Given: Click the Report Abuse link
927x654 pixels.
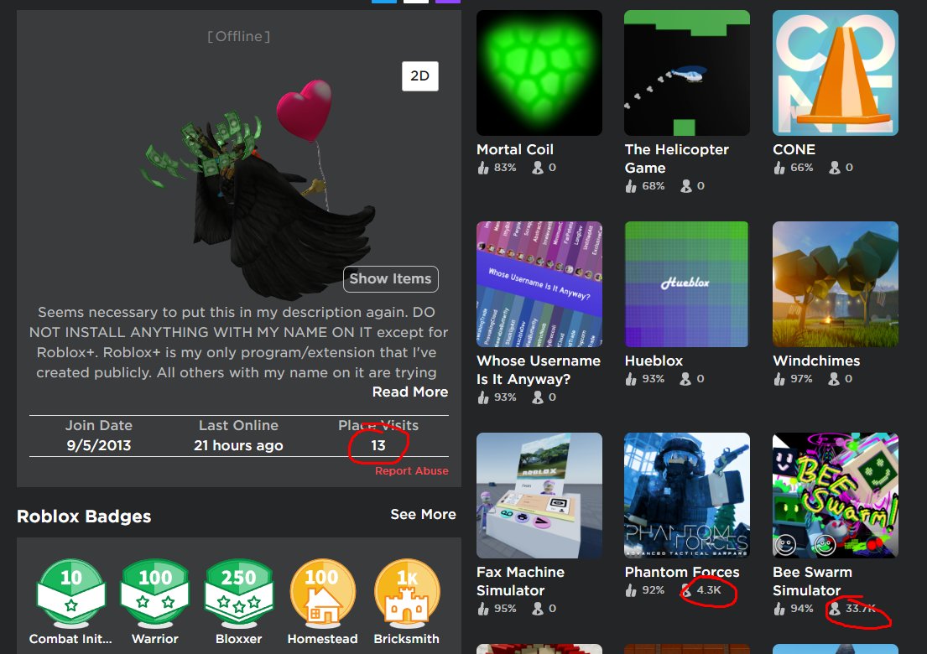Looking at the screenshot, I should [x=411, y=471].
